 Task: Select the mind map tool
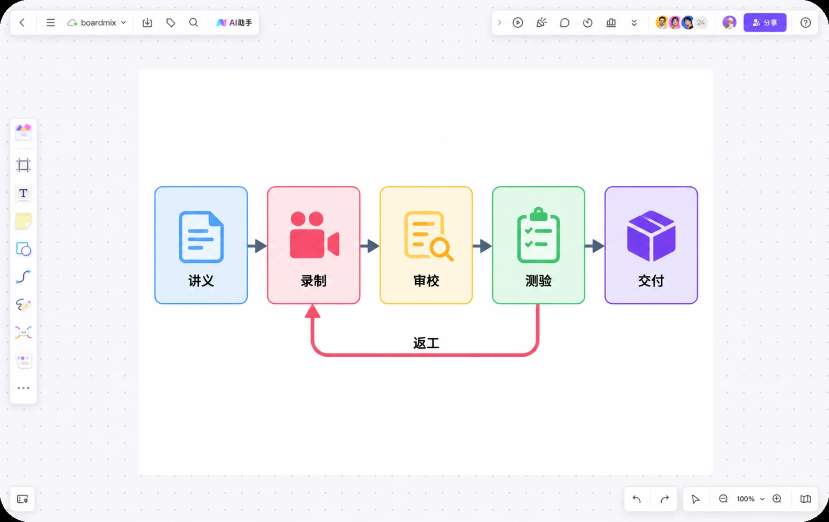click(23, 332)
